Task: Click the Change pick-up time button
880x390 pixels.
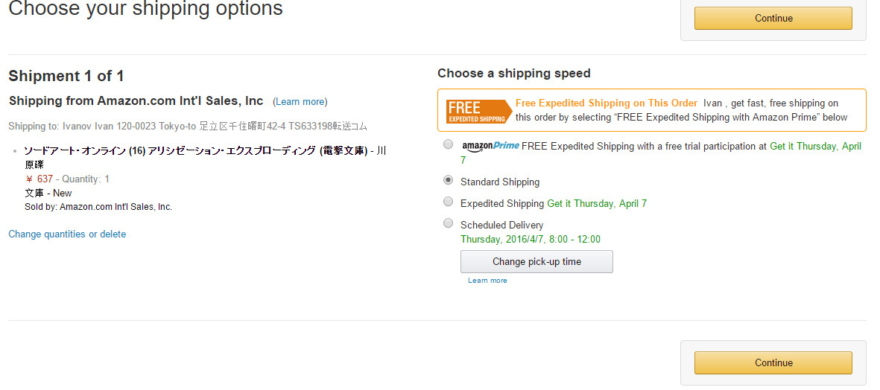Action: tap(536, 262)
